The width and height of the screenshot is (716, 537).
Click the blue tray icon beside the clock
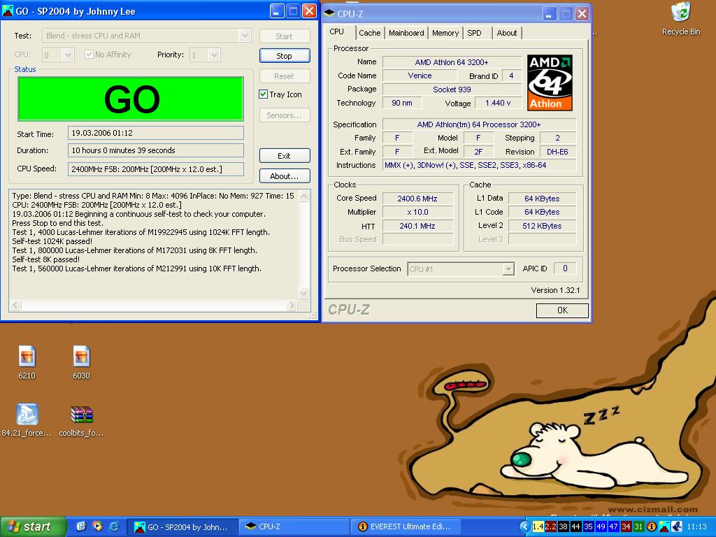pos(677,527)
